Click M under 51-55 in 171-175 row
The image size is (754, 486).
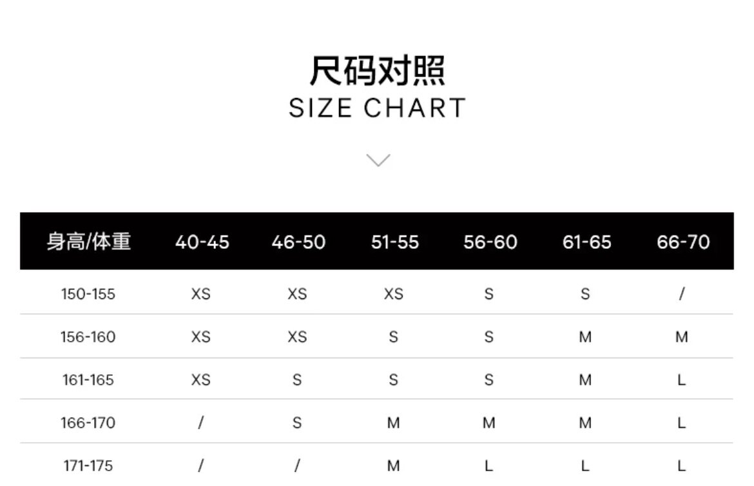394,466
